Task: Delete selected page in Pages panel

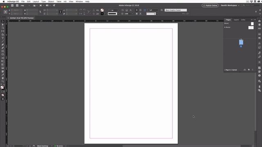Action: pyautogui.click(x=253, y=70)
